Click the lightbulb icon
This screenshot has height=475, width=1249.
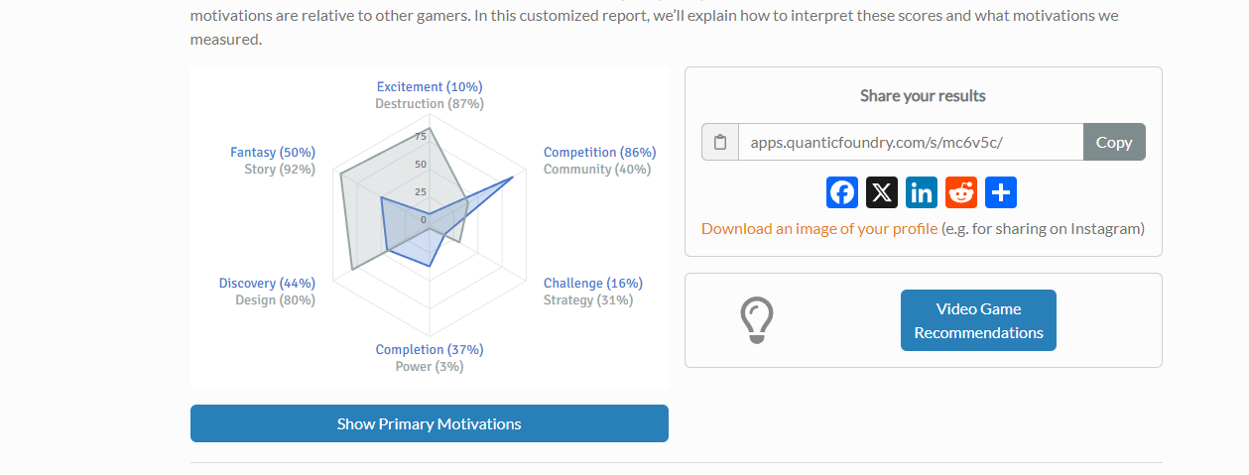point(757,320)
